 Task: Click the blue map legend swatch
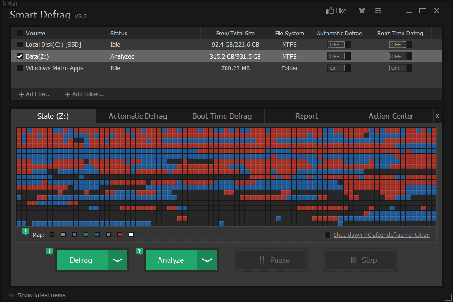97,235
